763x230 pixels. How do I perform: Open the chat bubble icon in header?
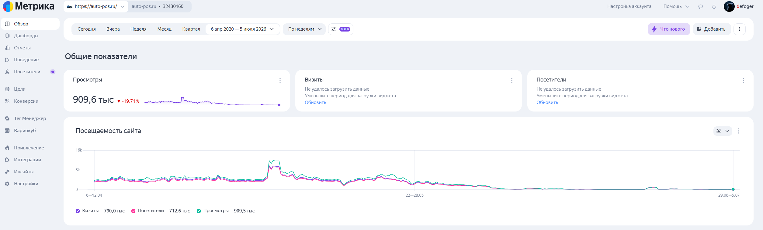[700, 6]
